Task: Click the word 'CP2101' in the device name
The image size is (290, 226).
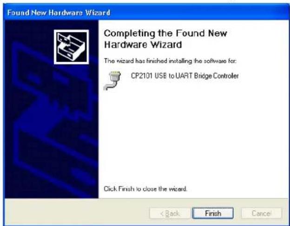Action: click(141, 76)
